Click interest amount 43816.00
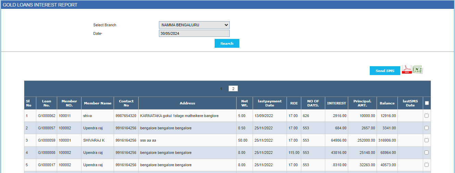 pos(339,153)
